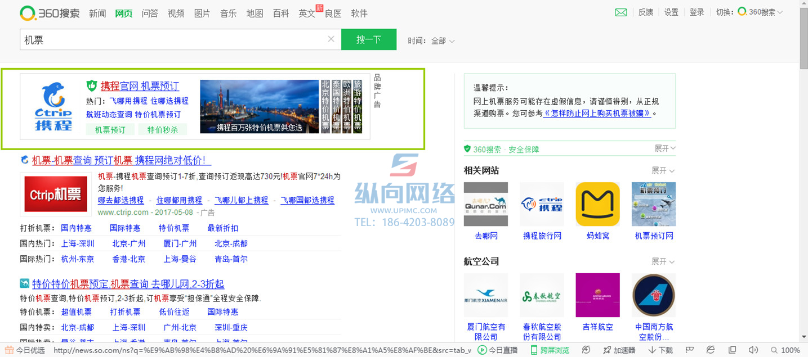This screenshot has width=808, height=357.
Task: Expand the 航空公司 section with 展开
Action: coord(663,261)
